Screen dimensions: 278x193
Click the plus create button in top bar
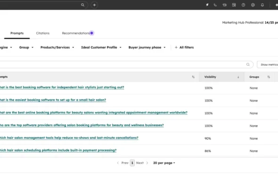pos(94,5)
